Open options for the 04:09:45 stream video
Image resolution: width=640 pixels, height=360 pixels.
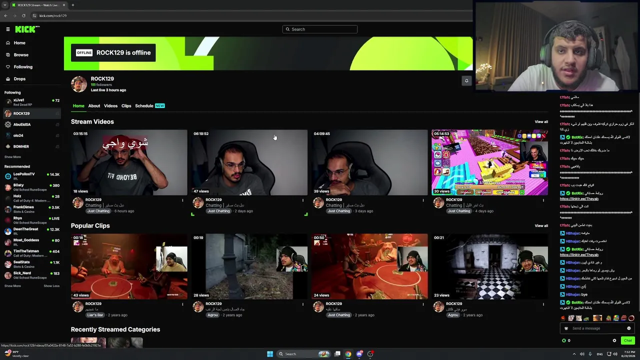pyautogui.click(x=423, y=200)
